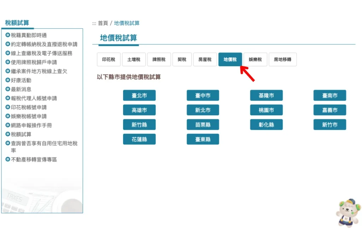Select the 房屋稅 tab
362x241 pixels.
coord(205,59)
